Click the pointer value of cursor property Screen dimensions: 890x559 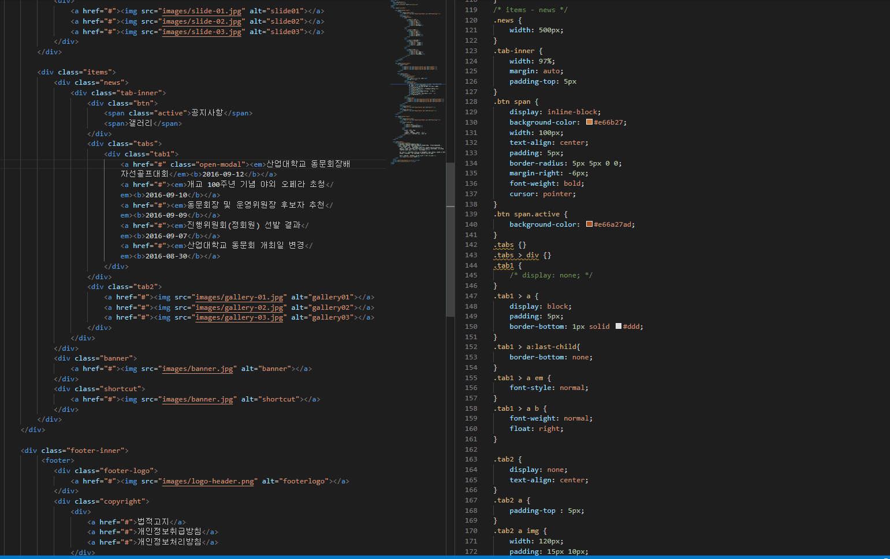pyautogui.click(x=557, y=194)
